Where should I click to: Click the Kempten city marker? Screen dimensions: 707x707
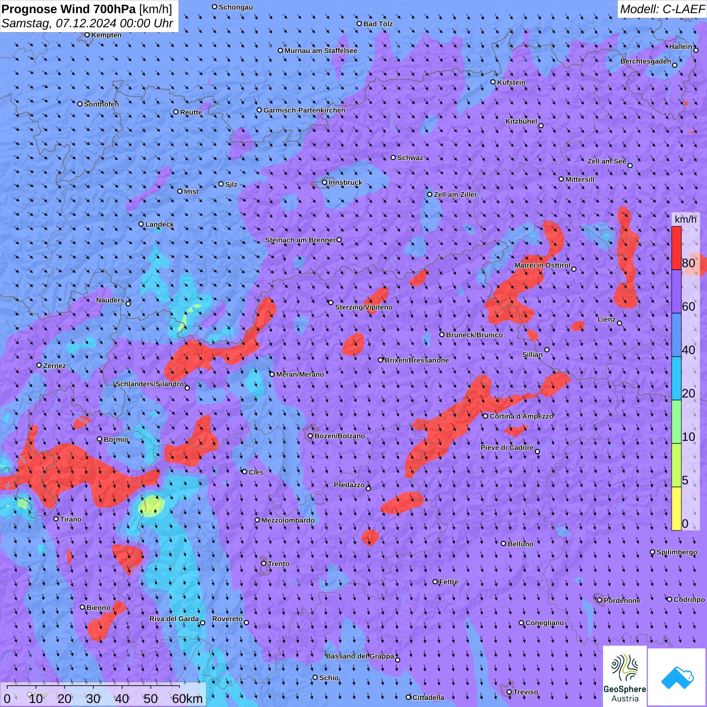click(x=87, y=35)
